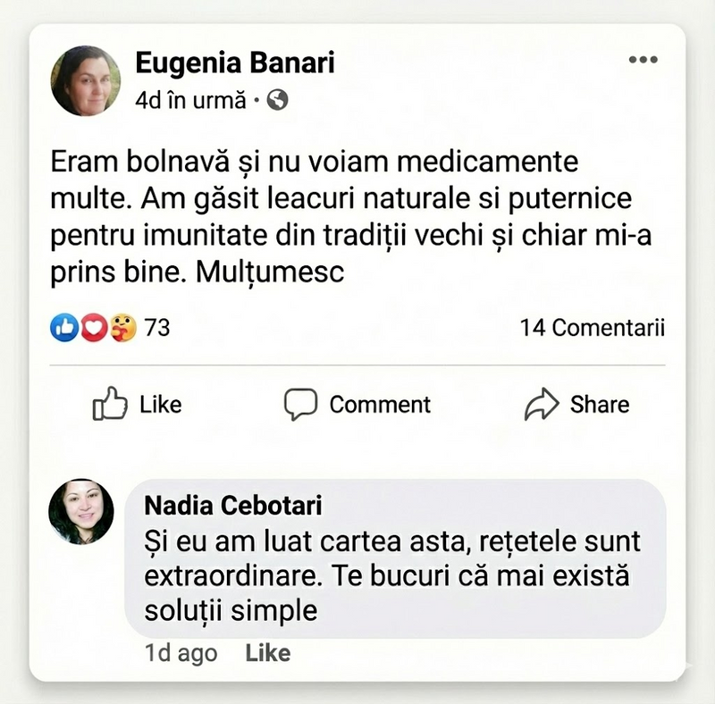Open Eugenia Banari's profile picture
The image size is (715, 704).
pos(86,80)
